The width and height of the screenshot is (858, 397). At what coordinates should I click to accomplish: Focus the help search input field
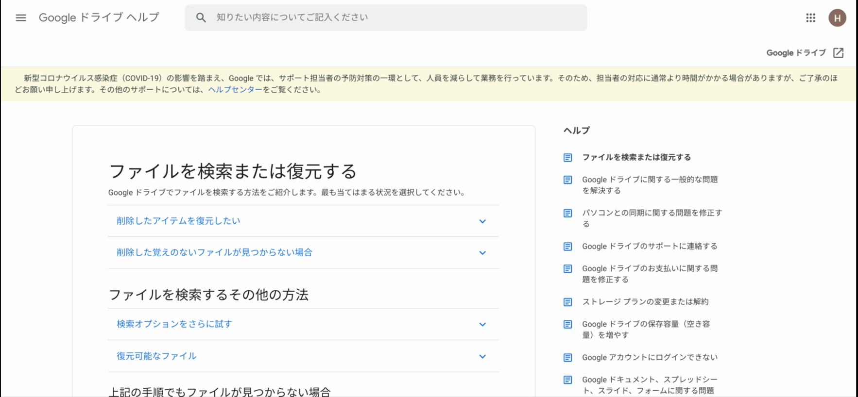pos(386,17)
